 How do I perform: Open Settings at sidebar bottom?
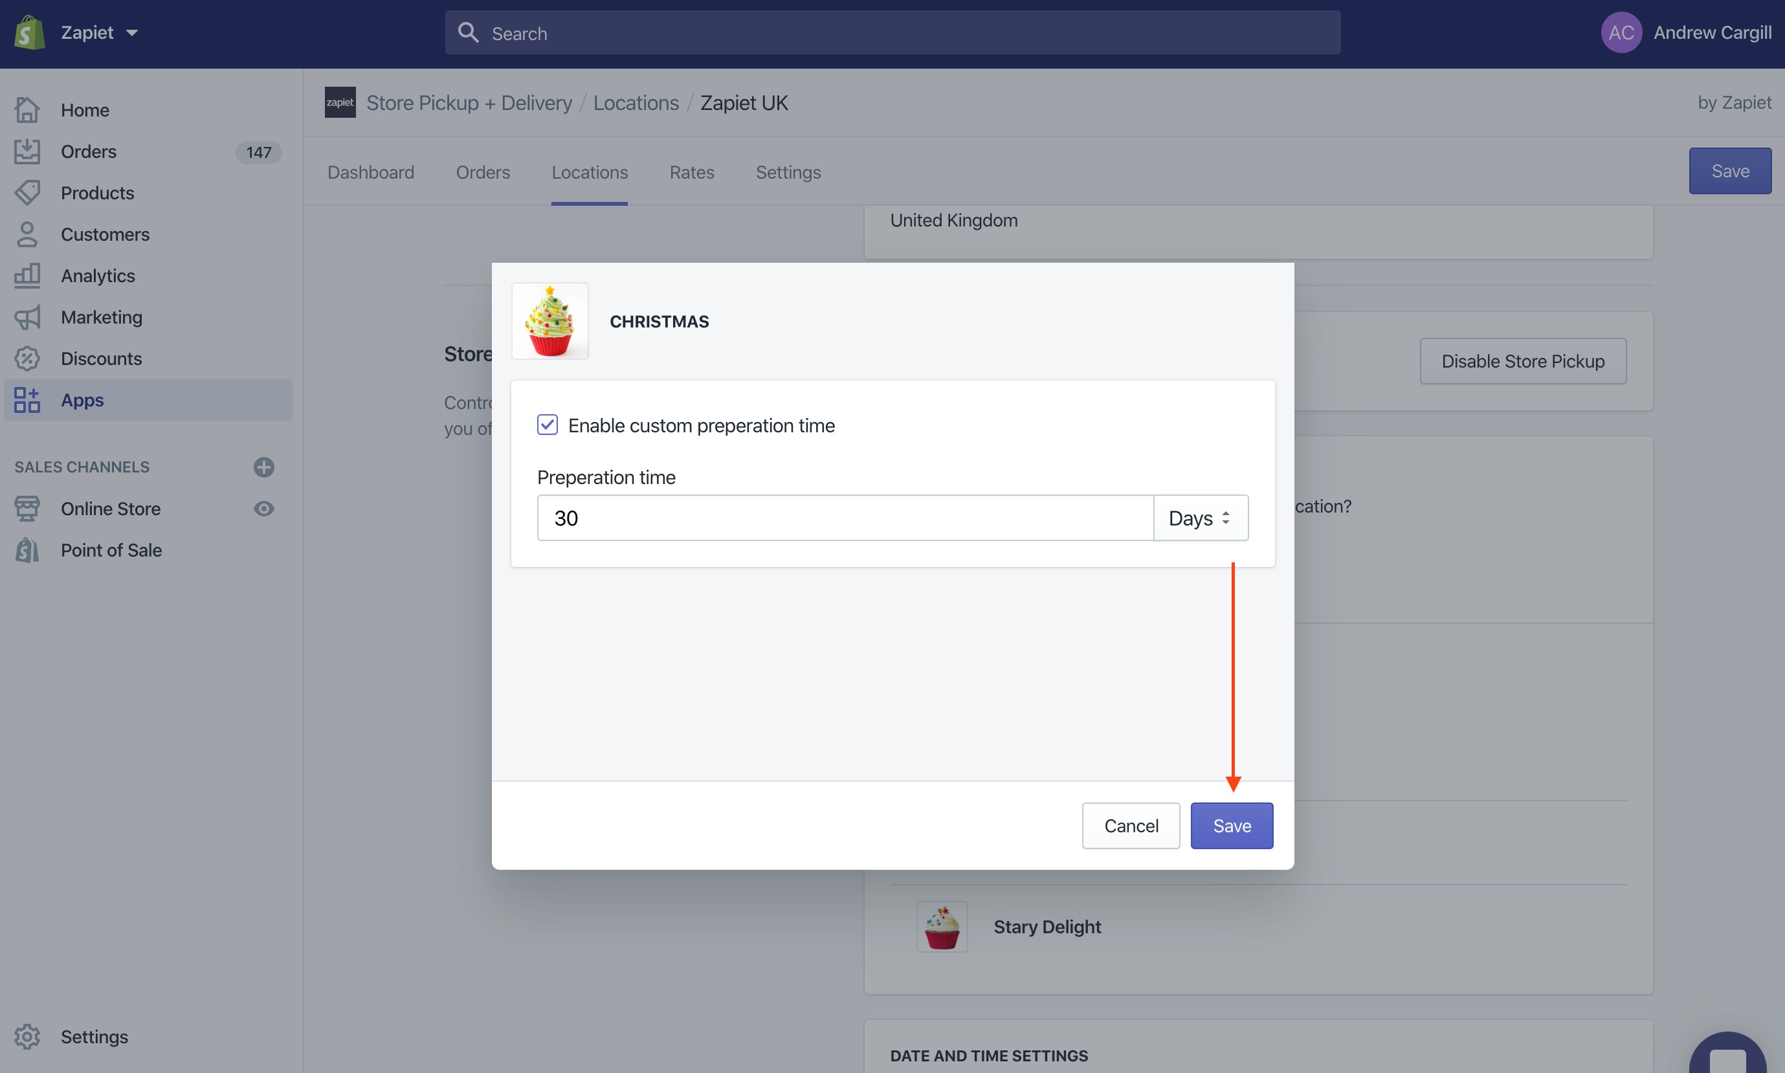pyautogui.click(x=94, y=1036)
